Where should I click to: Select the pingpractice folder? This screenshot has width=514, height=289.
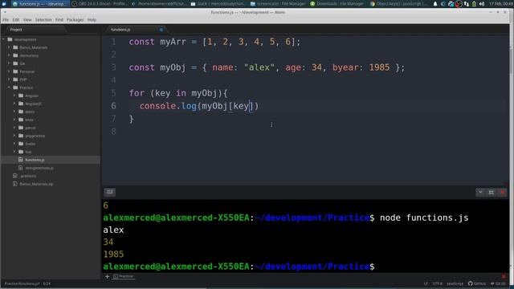[x=35, y=136]
